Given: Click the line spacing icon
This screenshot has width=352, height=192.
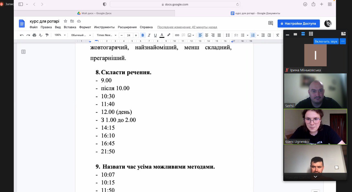Looking at the screenshot, I should 228,35.
